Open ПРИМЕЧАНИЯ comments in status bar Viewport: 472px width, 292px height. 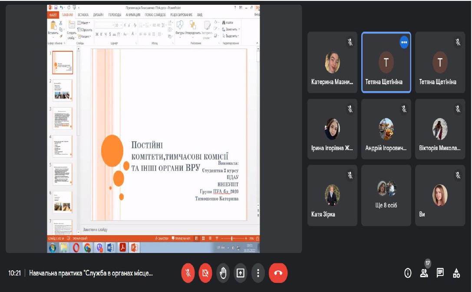pos(181,239)
